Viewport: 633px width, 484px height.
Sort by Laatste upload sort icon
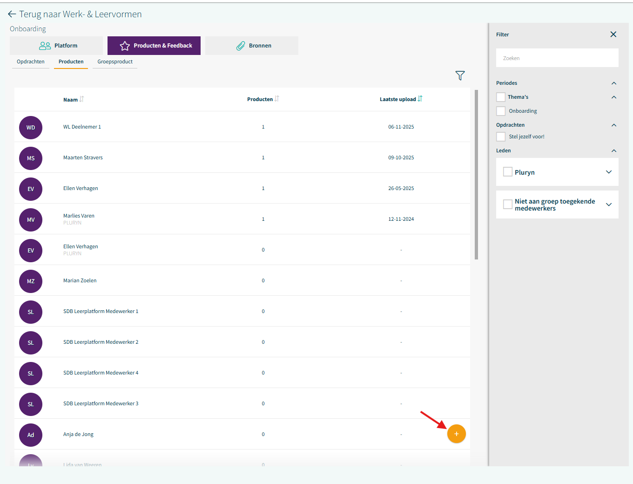tap(420, 99)
